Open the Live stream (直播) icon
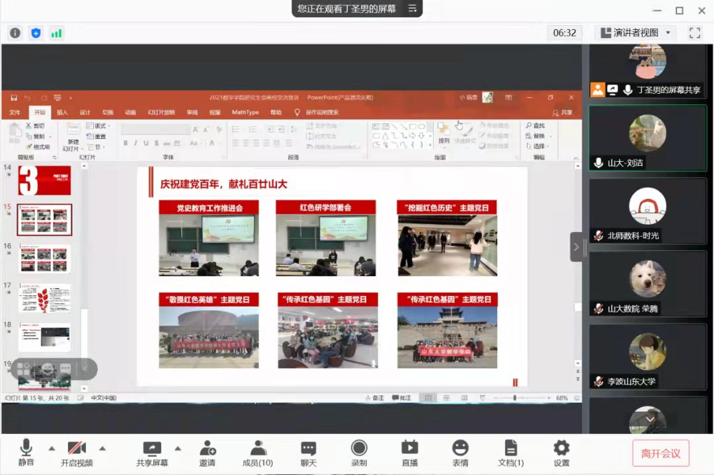The image size is (714, 475). 410,453
